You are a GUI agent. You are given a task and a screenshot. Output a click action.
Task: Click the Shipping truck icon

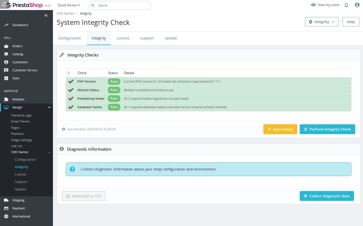point(6,200)
